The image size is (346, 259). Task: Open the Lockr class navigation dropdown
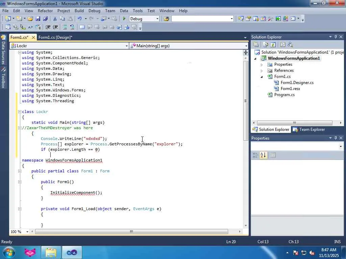[x=126, y=46]
